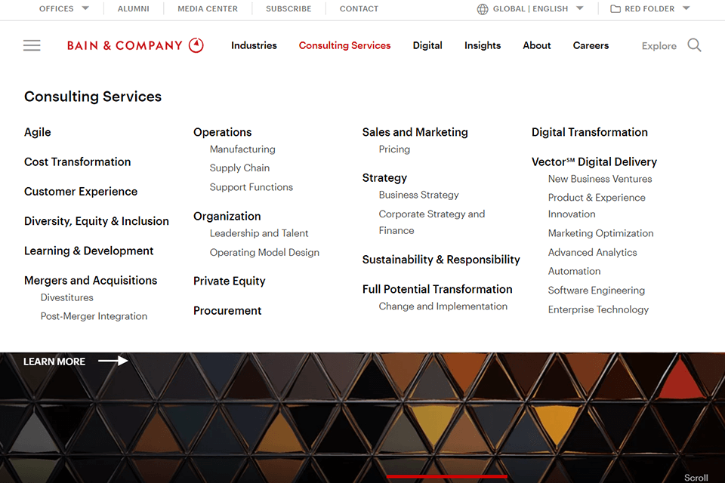Viewport: 725px width, 483px height.
Task: Open the Organization heading
Action: tap(227, 217)
